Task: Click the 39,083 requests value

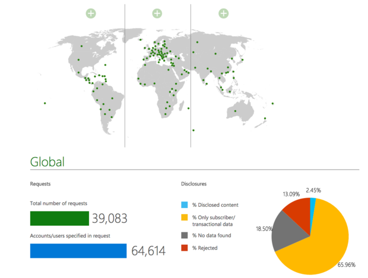Action: click(x=110, y=219)
